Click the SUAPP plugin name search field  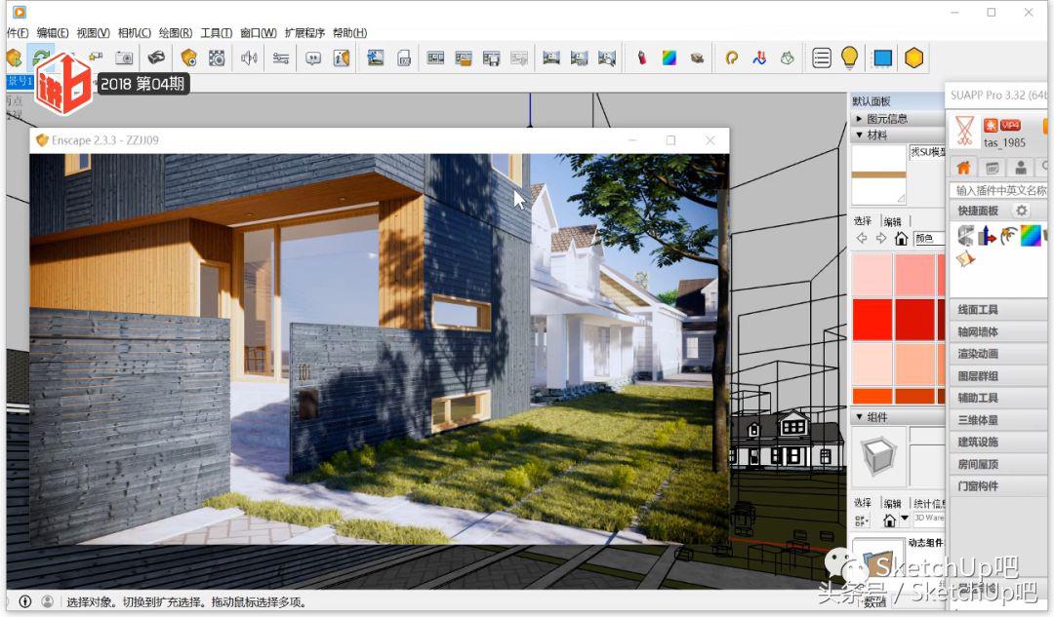click(999, 190)
